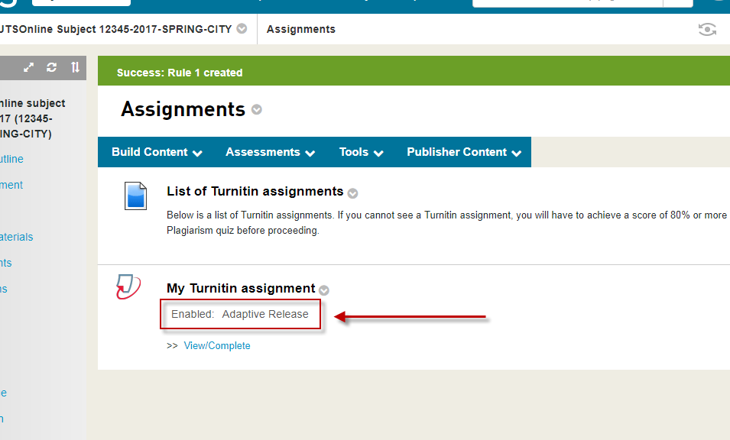
Task: Click the Assignments breadcrumb
Action: pos(300,29)
